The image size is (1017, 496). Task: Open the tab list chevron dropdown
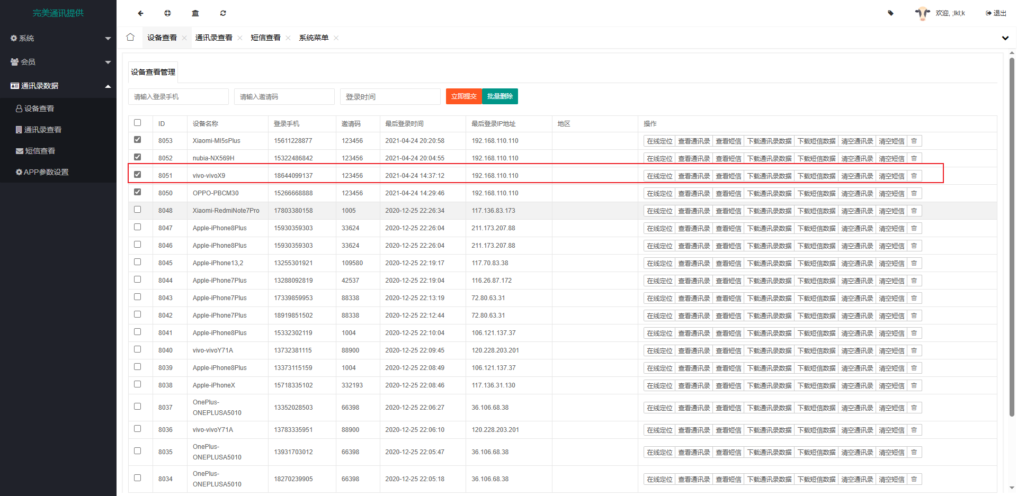(1005, 38)
